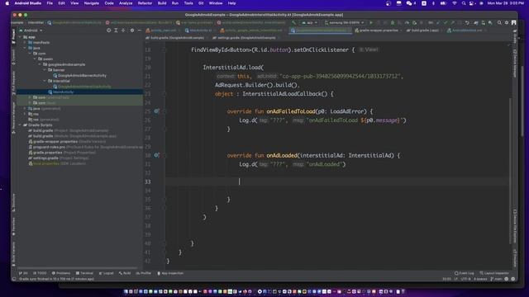Open the Tools menu
The width and height of the screenshot is (529, 297).
pos(188,3)
